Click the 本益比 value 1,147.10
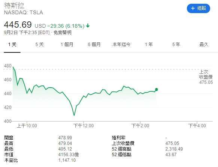The image size is (218, 167). [67, 160]
